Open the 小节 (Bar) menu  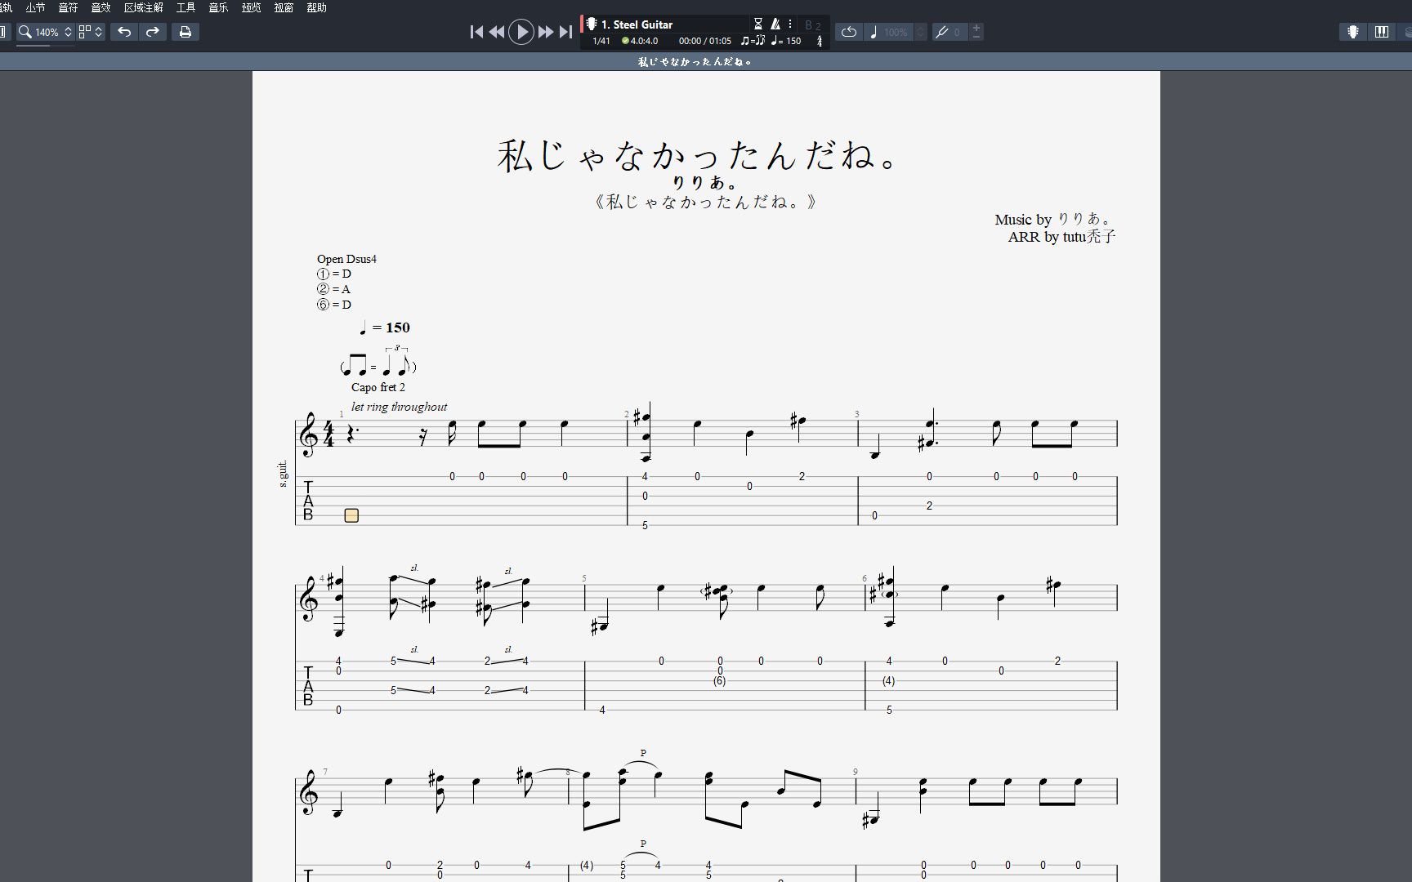(35, 7)
